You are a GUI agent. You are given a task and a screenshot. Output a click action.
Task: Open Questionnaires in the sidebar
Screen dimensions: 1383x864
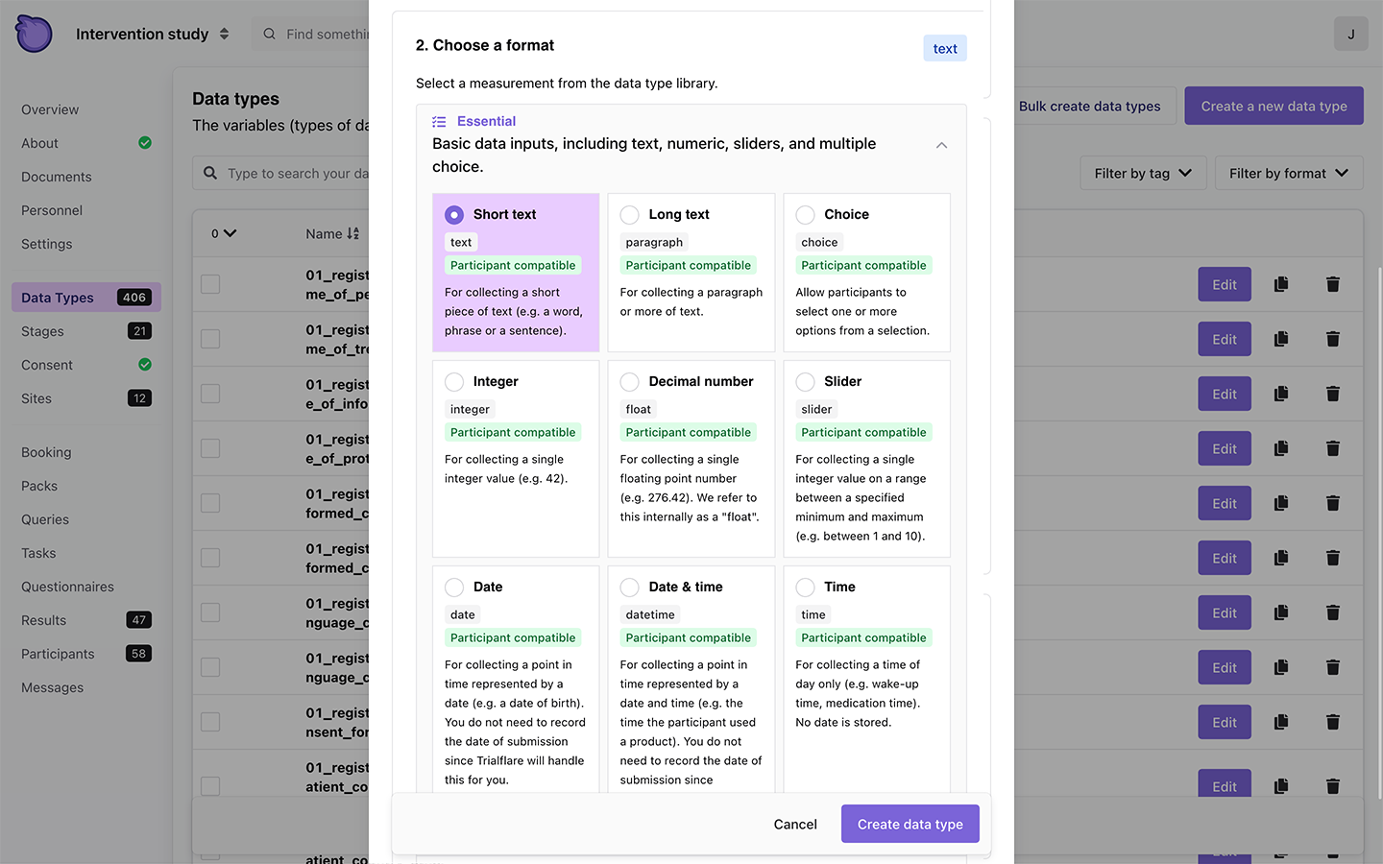click(67, 587)
